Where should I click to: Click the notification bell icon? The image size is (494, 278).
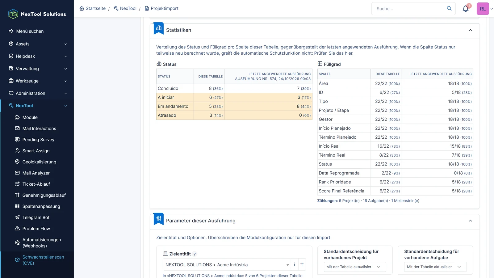(466, 9)
